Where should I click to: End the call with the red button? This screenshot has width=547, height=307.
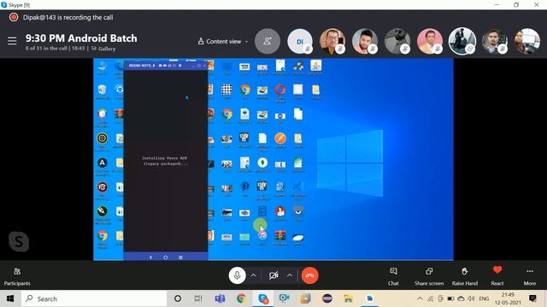click(x=309, y=275)
